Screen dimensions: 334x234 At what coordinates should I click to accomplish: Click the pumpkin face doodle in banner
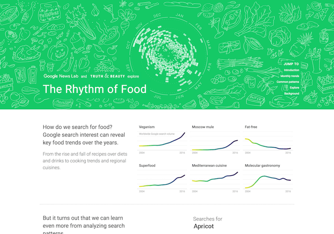56,49
